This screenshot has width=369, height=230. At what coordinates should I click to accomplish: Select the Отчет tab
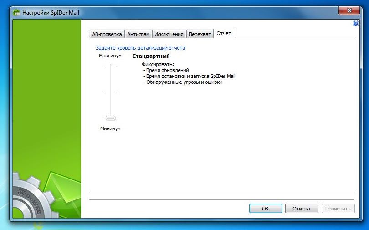click(224, 33)
